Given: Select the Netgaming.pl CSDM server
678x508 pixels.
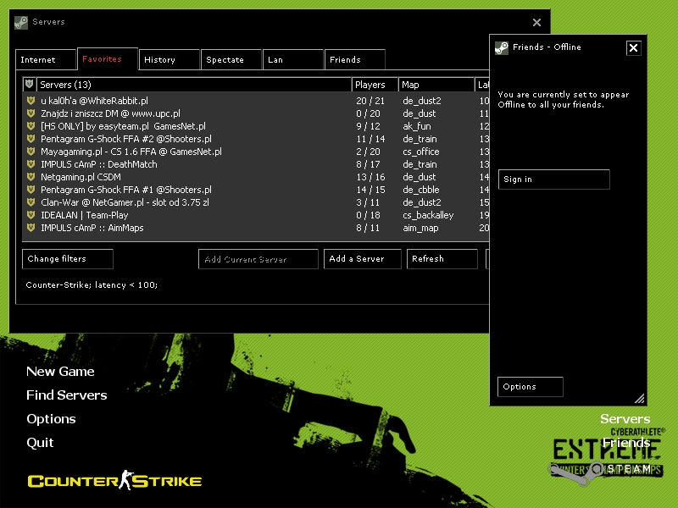Looking at the screenshot, I should (x=256, y=177).
